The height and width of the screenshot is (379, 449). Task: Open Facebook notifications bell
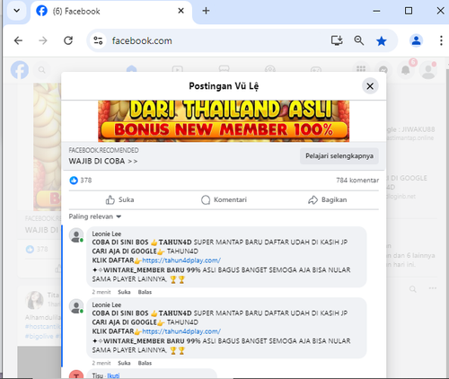point(406,70)
